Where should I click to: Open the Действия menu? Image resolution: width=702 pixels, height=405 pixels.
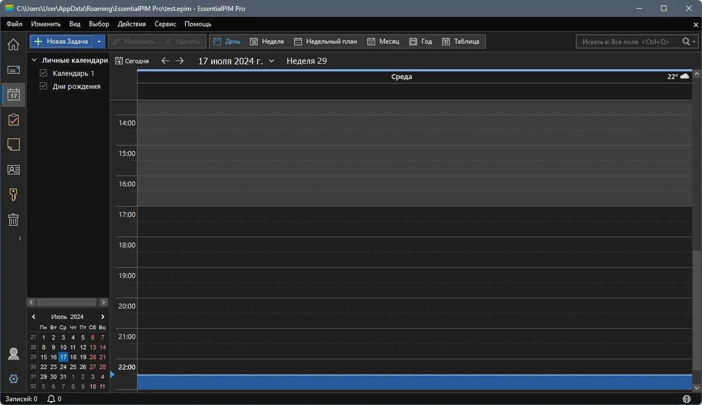coord(132,24)
